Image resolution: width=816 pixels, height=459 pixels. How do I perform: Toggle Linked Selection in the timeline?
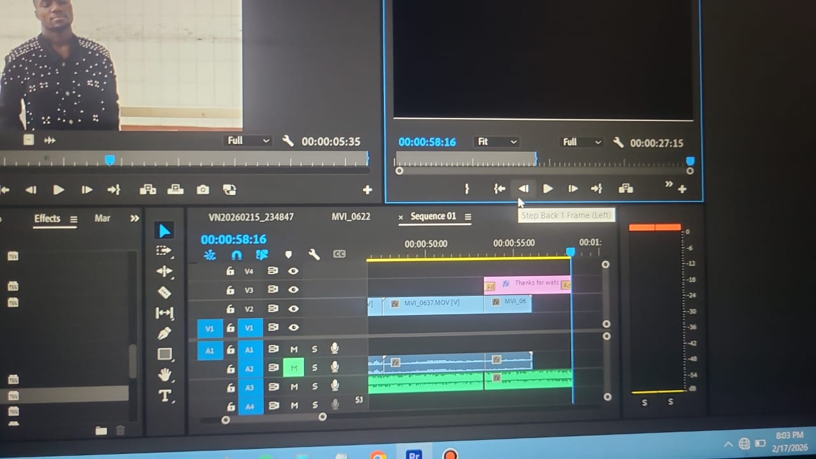click(261, 254)
